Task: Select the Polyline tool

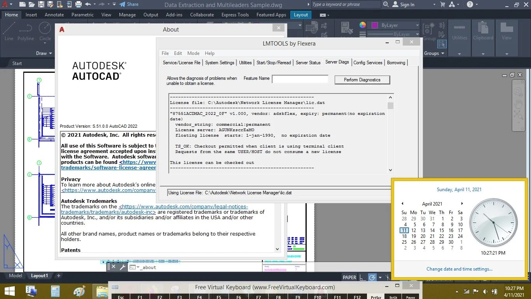Action: tap(26, 31)
